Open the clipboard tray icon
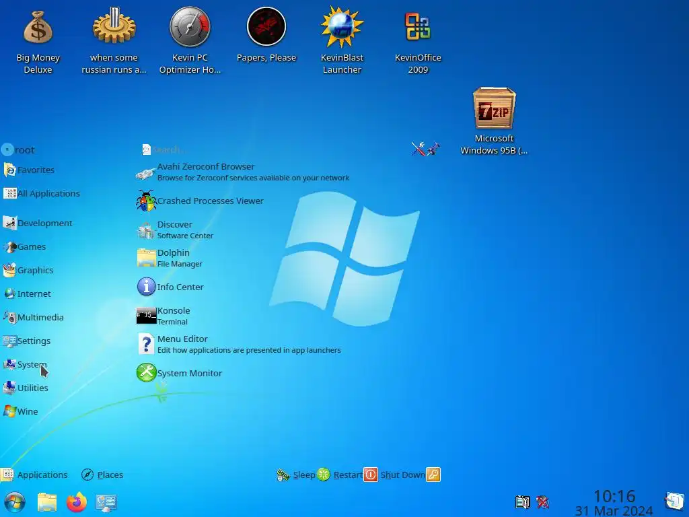The width and height of the screenshot is (689, 517). coord(522,502)
